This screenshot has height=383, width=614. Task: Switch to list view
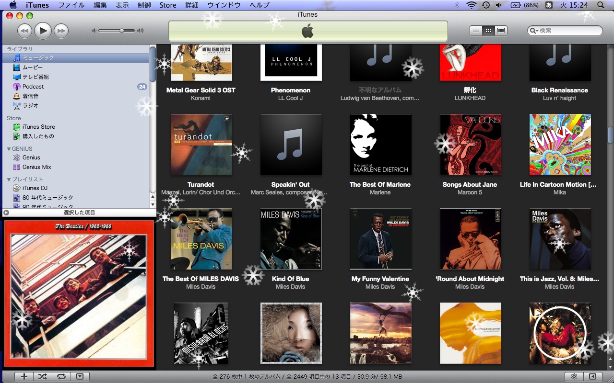[x=476, y=31]
